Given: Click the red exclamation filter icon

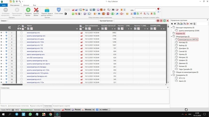Looking at the screenshot, I should pyautogui.click(x=161, y=21).
